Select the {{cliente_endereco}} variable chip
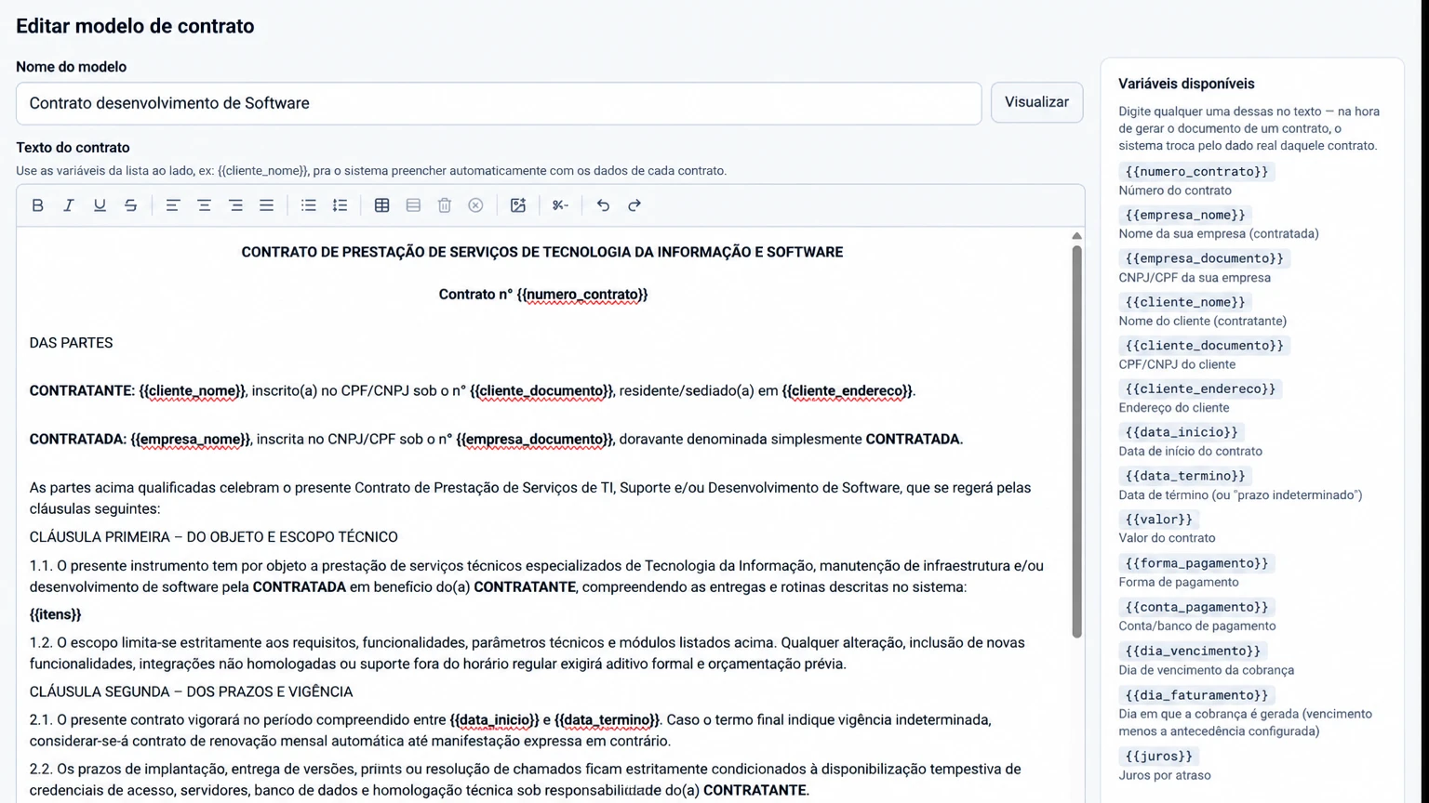1429x803 pixels. [x=1200, y=388]
